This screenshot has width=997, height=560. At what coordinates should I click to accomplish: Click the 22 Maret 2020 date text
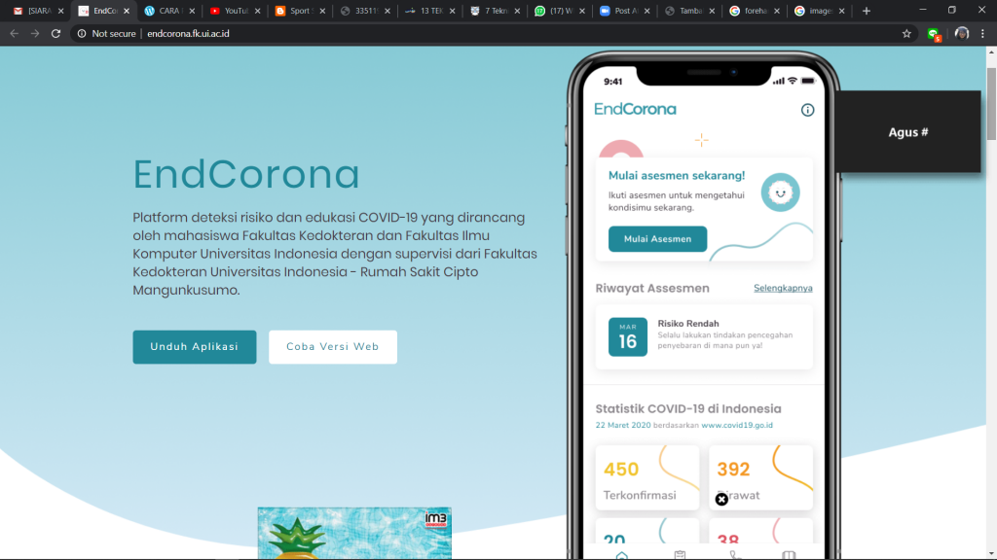point(623,426)
